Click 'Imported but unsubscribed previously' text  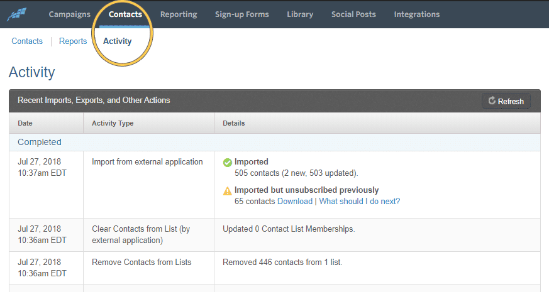click(x=307, y=190)
